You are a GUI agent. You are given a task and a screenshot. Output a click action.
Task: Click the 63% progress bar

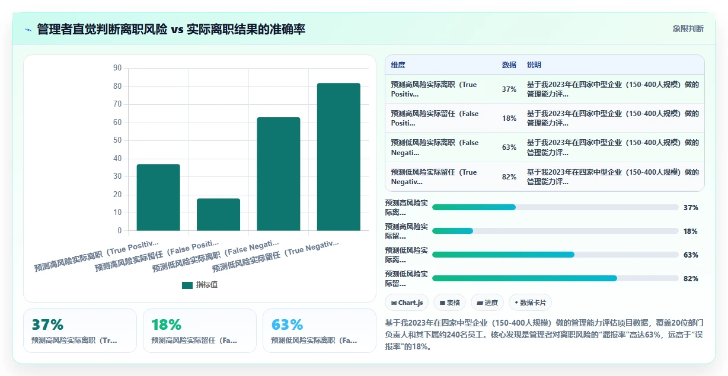point(555,255)
